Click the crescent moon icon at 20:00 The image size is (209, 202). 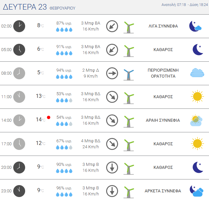tap(197, 168)
